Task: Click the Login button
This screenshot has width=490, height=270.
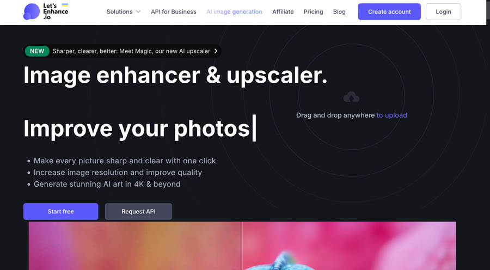Action: 443,11
